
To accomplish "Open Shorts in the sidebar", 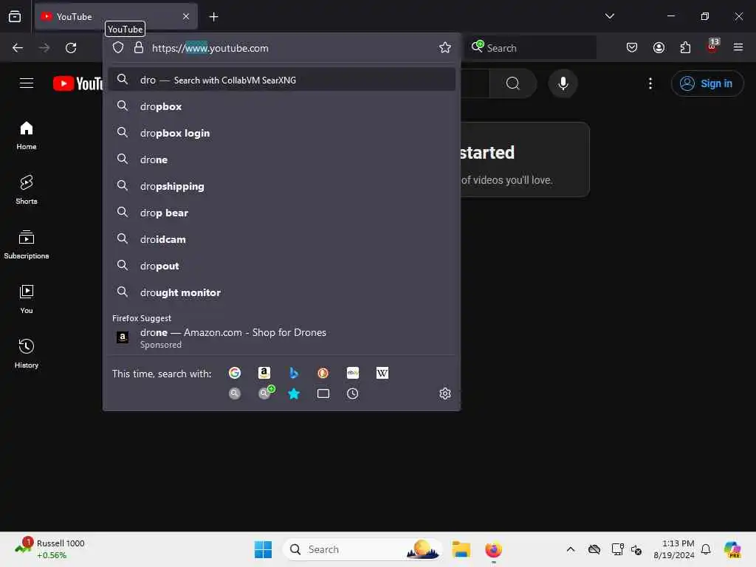I will tap(27, 190).
